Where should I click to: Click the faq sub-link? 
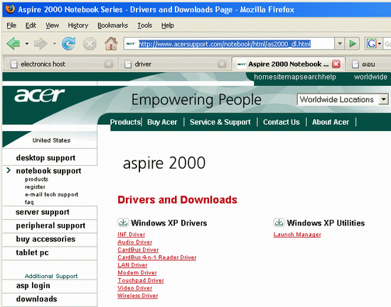(29, 202)
